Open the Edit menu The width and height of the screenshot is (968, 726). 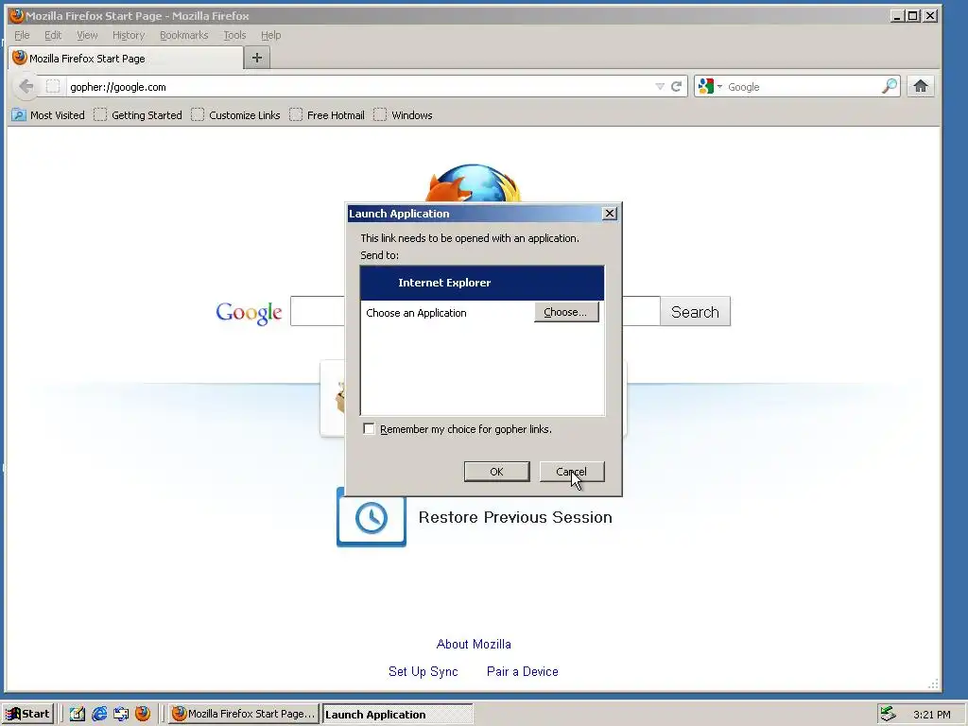click(x=53, y=35)
